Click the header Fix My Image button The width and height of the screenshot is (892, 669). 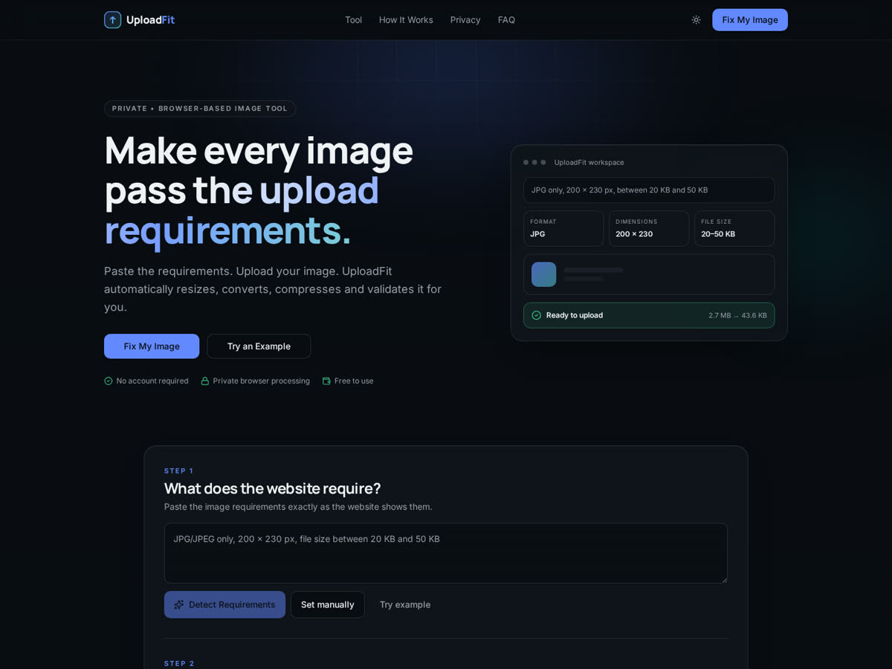pyautogui.click(x=750, y=20)
